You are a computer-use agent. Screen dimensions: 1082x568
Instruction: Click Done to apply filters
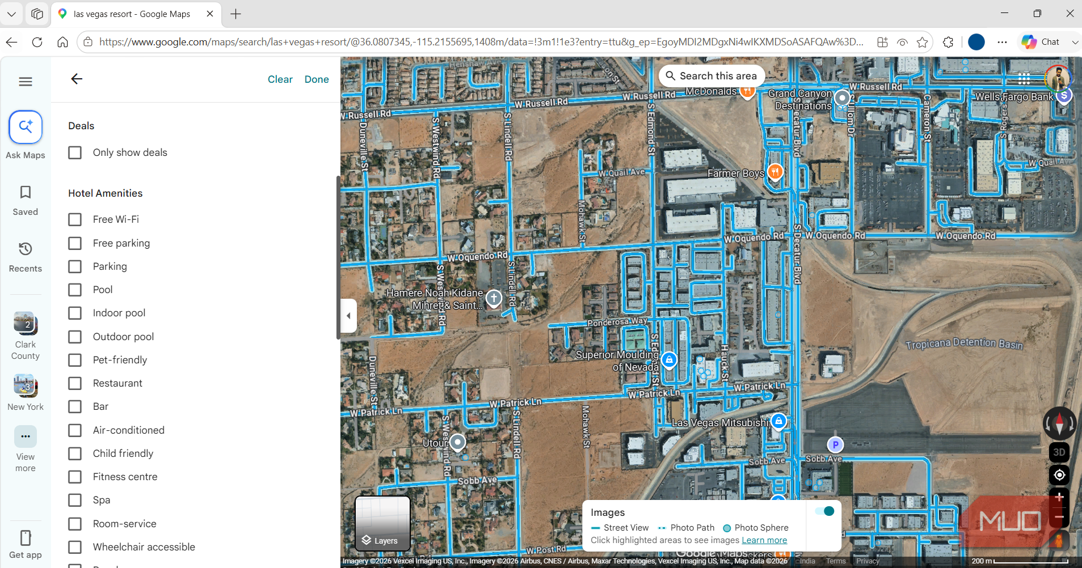(x=317, y=79)
